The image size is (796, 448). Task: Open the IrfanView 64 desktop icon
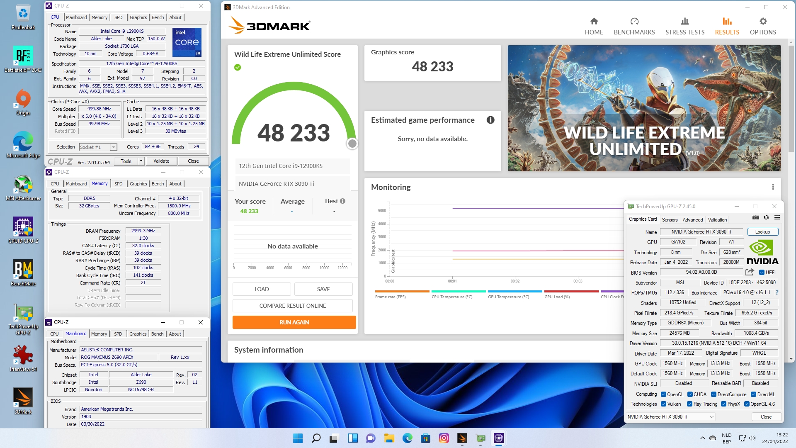click(x=23, y=358)
